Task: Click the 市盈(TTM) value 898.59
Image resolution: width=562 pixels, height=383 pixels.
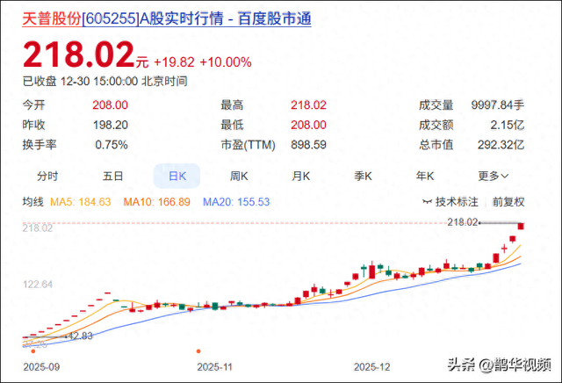Action: point(308,145)
